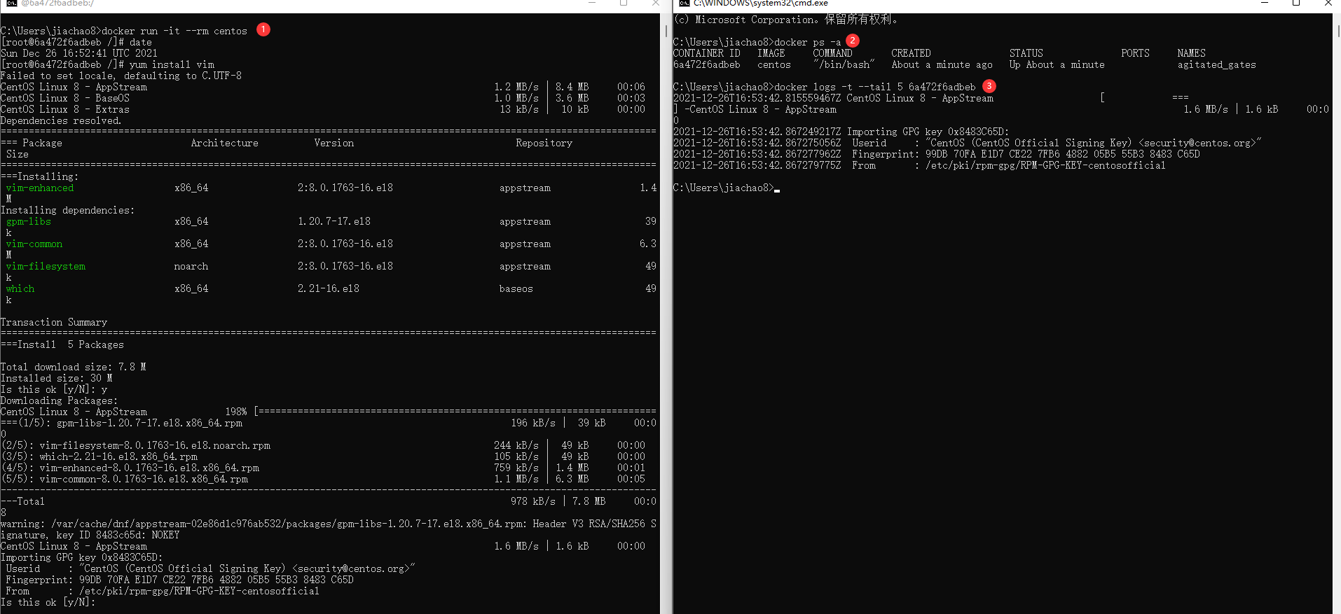
Task: Click the 'IMAGE' column header
Action: click(x=771, y=53)
